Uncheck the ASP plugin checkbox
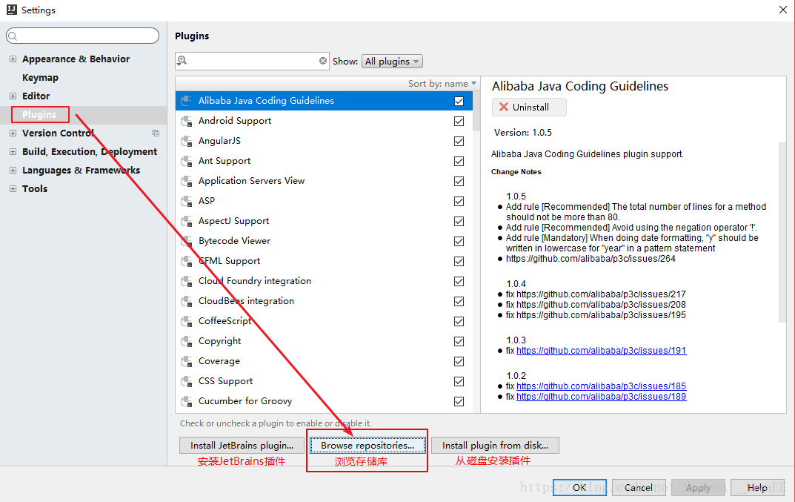The height and width of the screenshot is (502, 795). tap(459, 202)
